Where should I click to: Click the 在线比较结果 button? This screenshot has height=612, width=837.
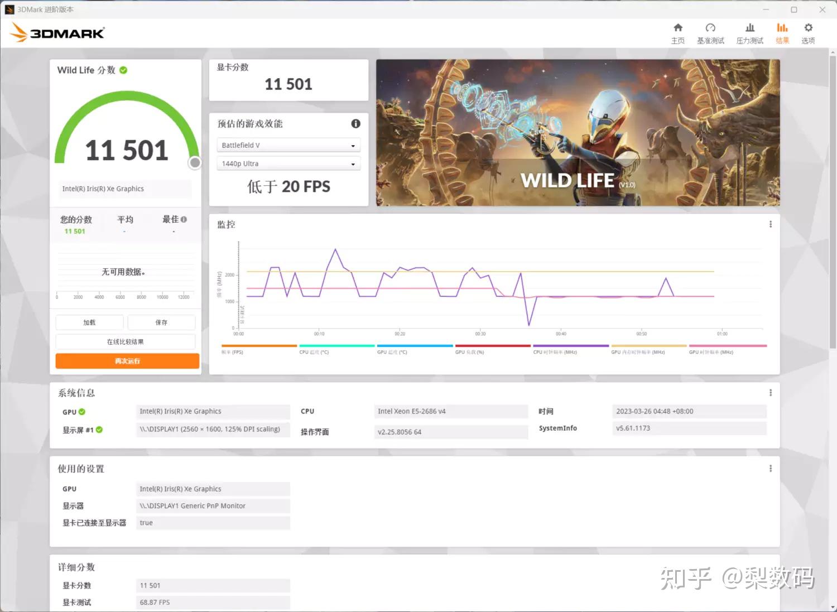[x=125, y=341]
